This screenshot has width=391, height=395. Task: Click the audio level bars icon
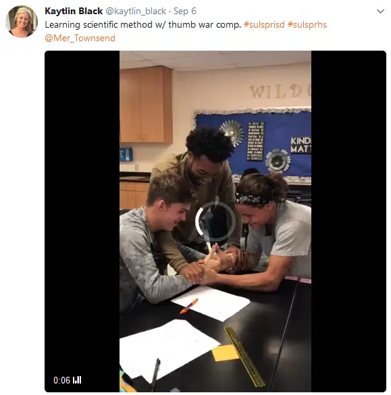coord(77,380)
